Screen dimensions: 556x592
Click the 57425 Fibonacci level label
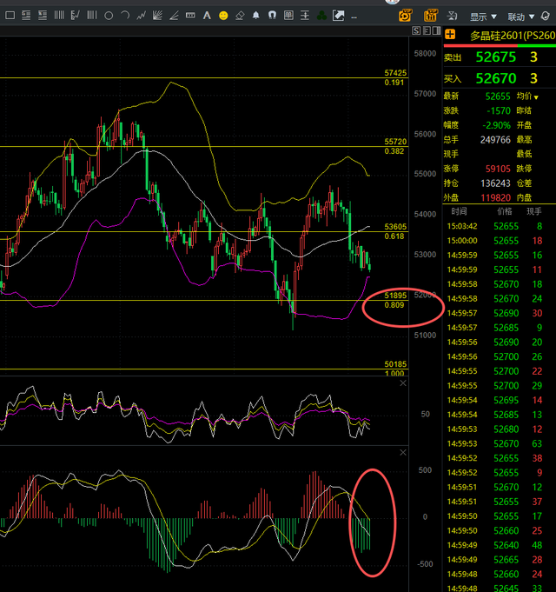click(395, 73)
